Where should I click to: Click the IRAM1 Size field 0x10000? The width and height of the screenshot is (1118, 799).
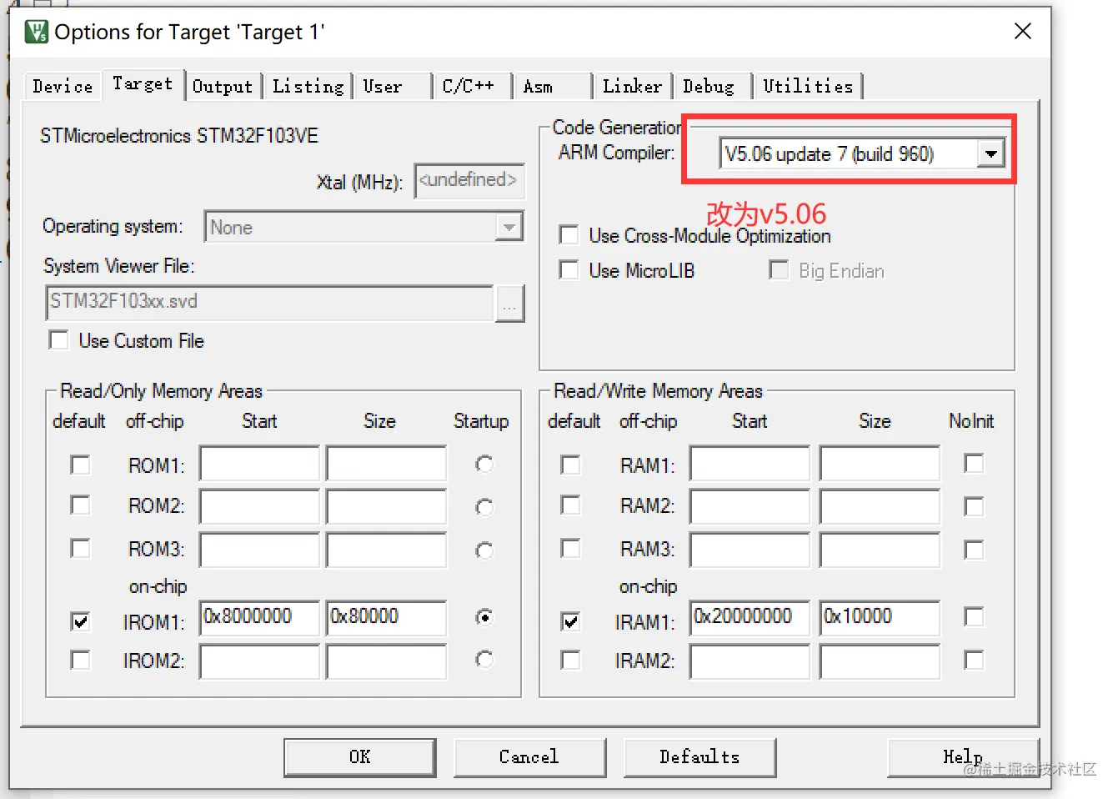pos(880,618)
